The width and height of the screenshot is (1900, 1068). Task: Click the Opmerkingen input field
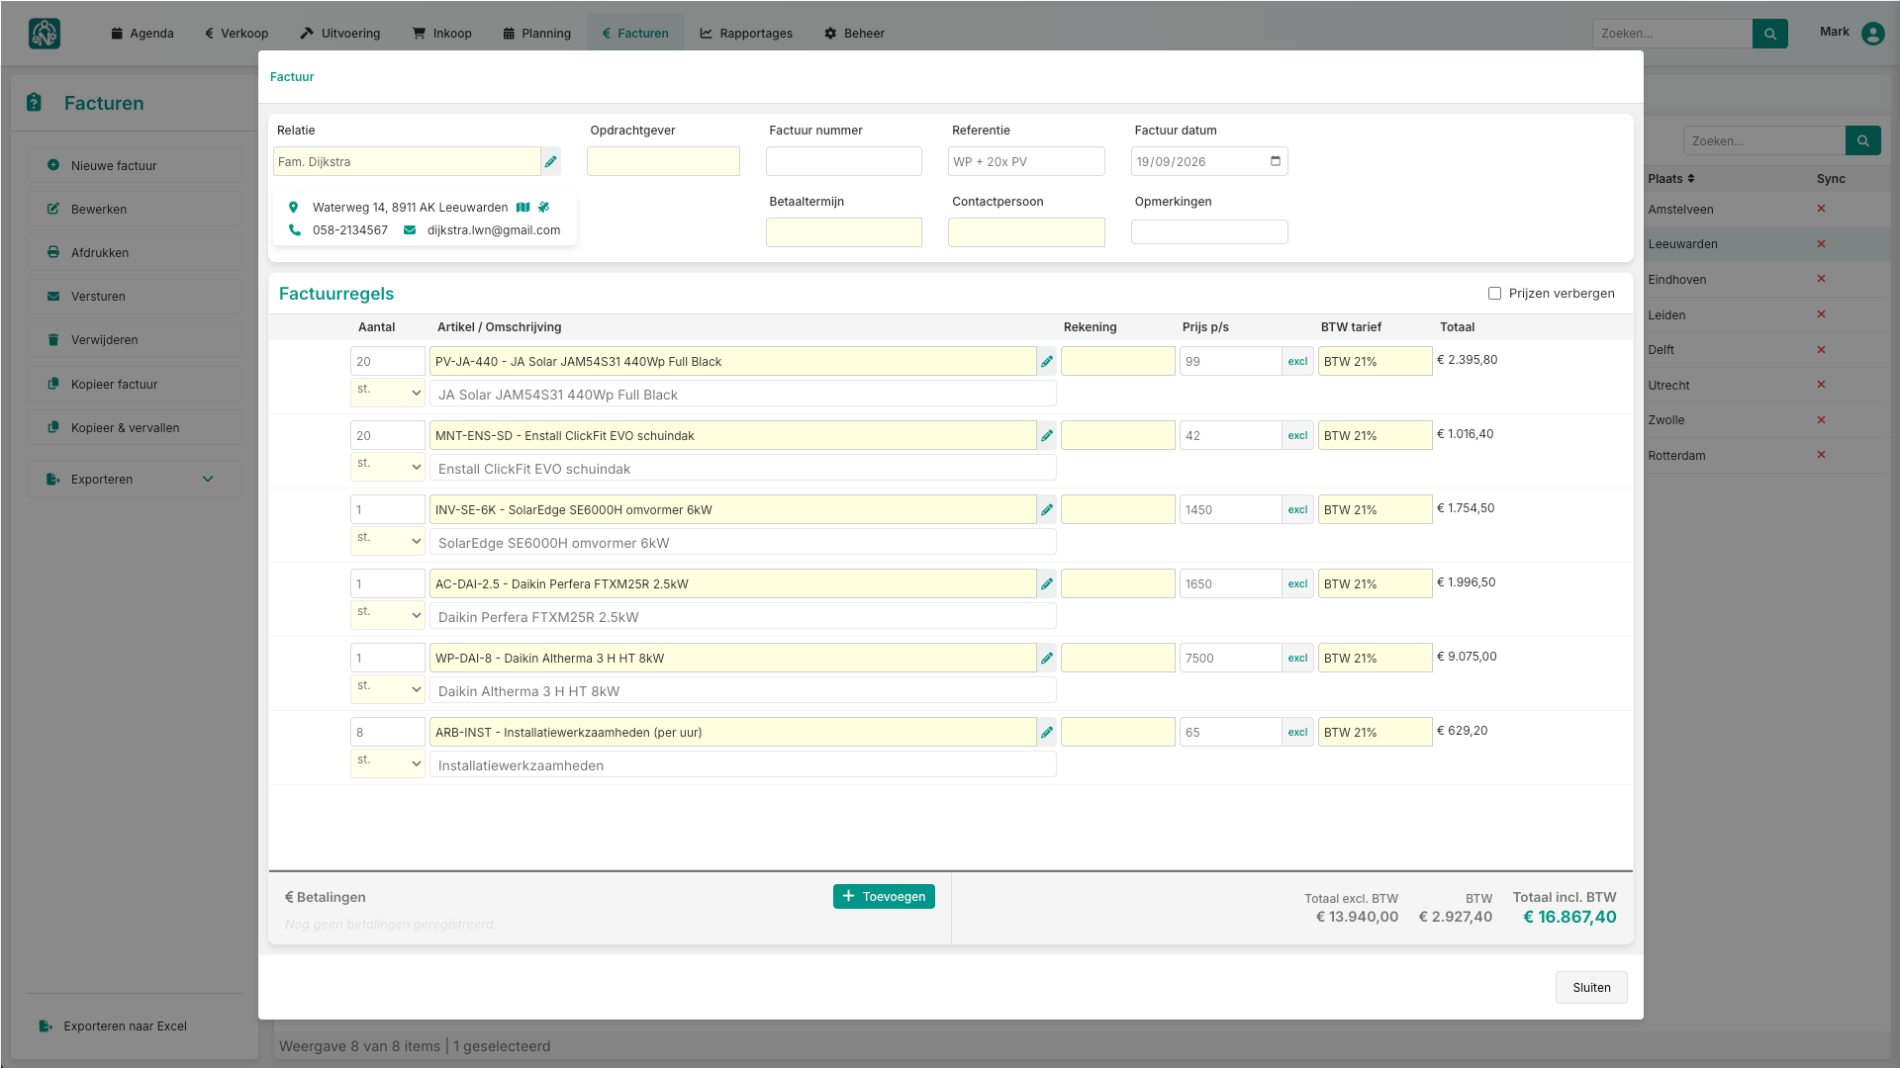point(1209,232)
